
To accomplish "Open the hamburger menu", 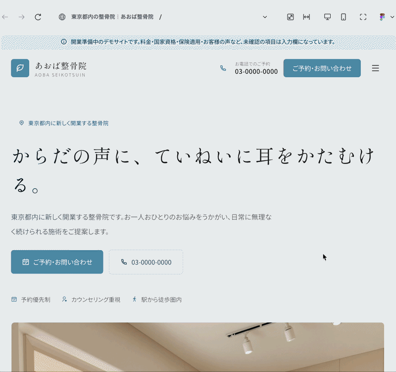I will (x=376, y=68).
